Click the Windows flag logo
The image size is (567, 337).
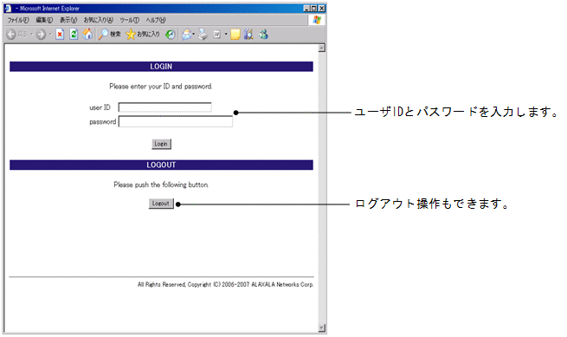(317, 20)
